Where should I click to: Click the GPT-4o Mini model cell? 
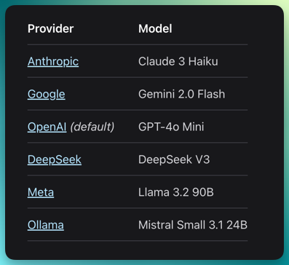171,127
